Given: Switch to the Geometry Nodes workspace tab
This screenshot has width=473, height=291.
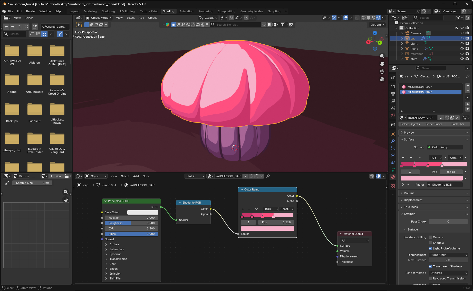Looking at the screenshot, I should pyautogui.click(x=252, y=11).
